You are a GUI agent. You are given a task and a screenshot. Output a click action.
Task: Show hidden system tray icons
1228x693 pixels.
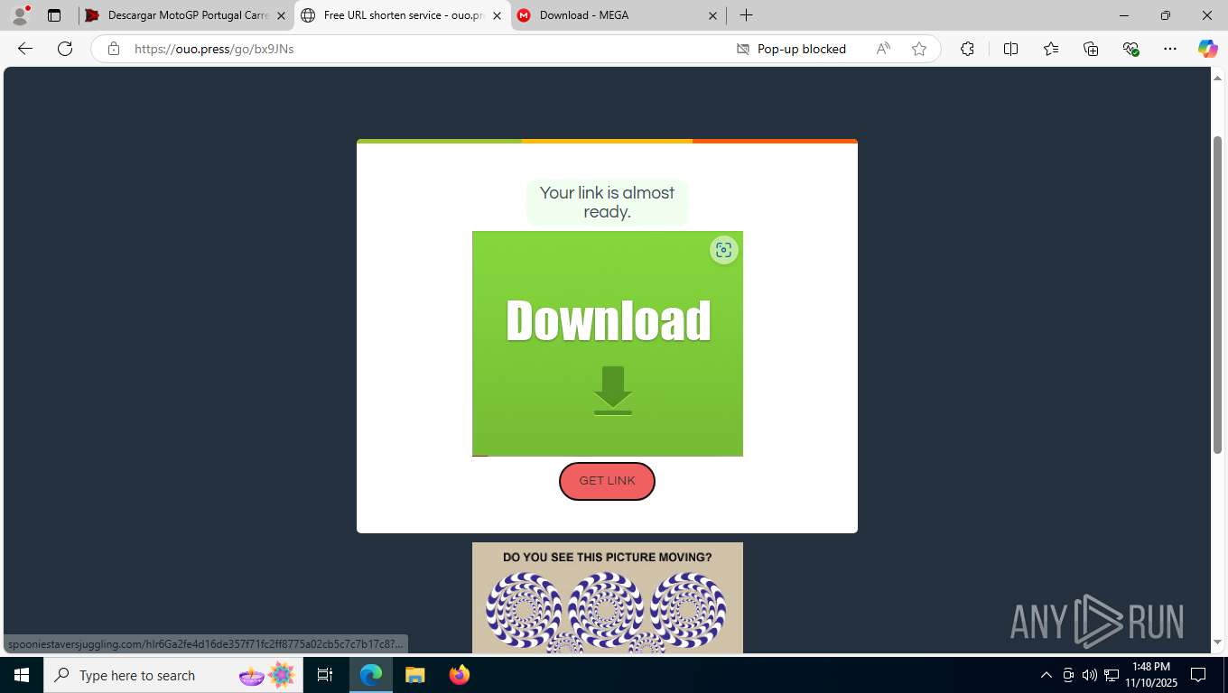click(x=1047, y=675)
